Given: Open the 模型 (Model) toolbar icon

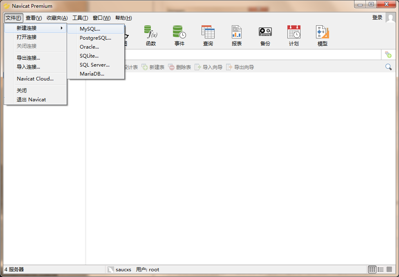Looking at the screenshot, I should (323, 36).
